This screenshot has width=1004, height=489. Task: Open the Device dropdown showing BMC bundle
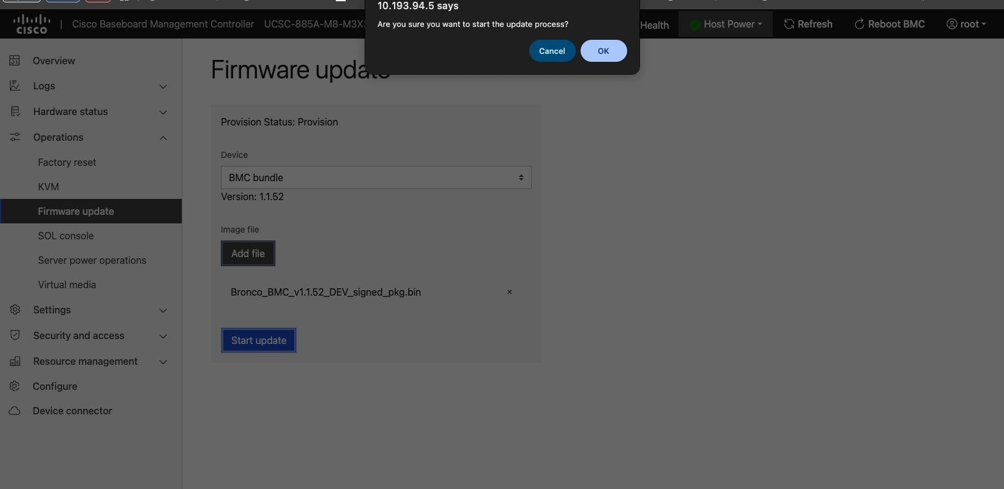click(376, 177)
